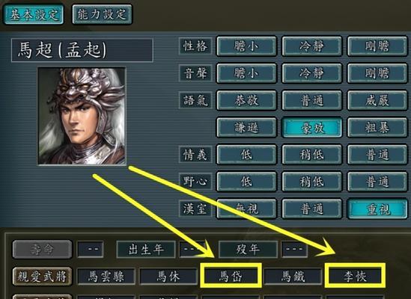
Task: Select 膽小 in the 性格 row
Action: pos(246,46)
